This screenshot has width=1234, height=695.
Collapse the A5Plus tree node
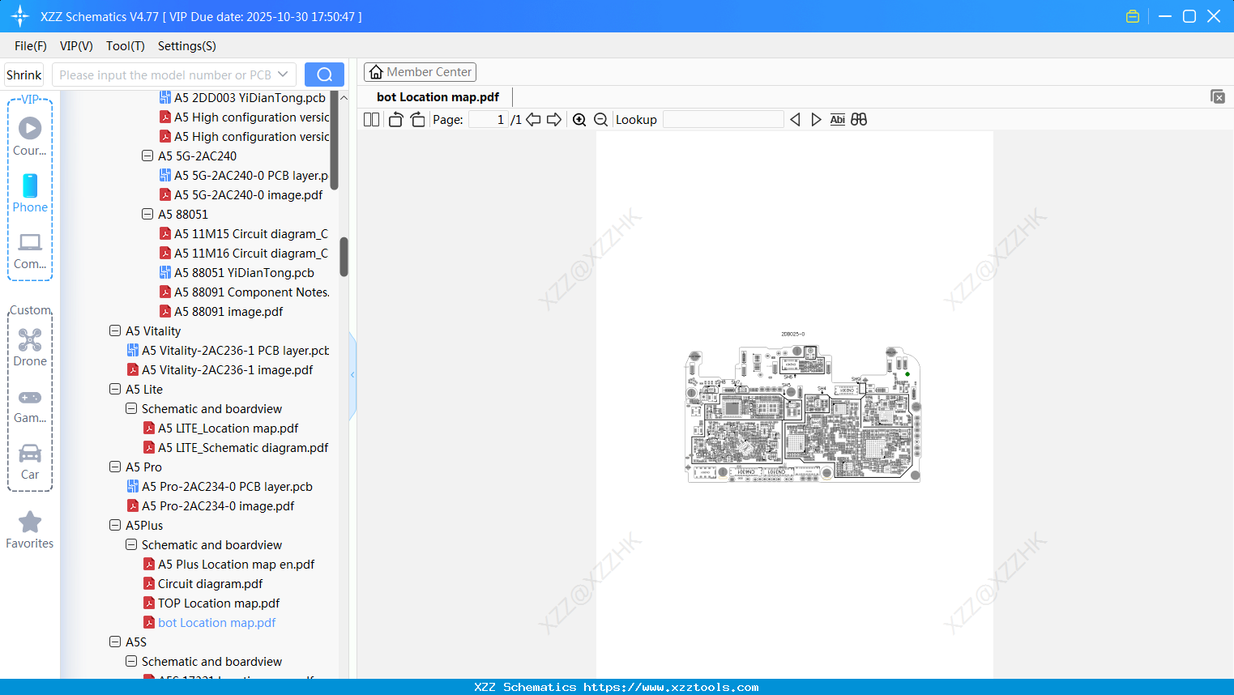(x=115, y=525)
